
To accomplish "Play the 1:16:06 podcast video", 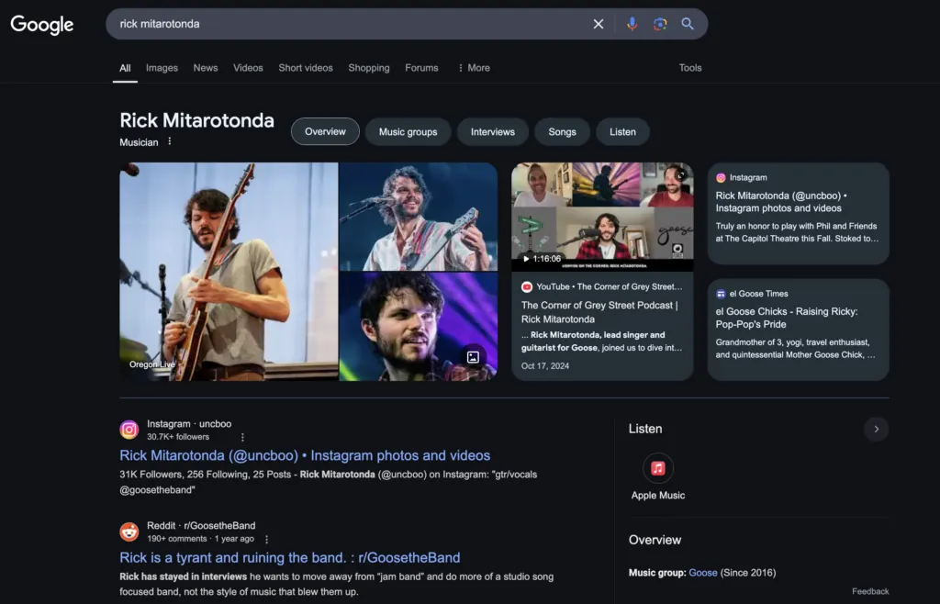I will [x=602, y=217].
